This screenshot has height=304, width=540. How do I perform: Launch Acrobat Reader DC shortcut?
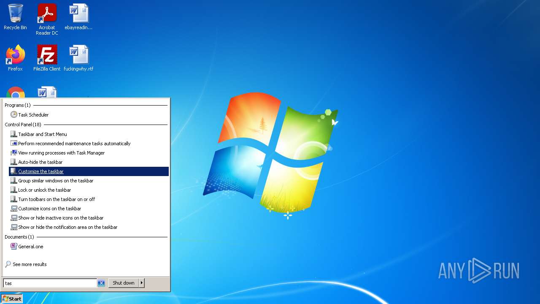(x=47, y=19)
